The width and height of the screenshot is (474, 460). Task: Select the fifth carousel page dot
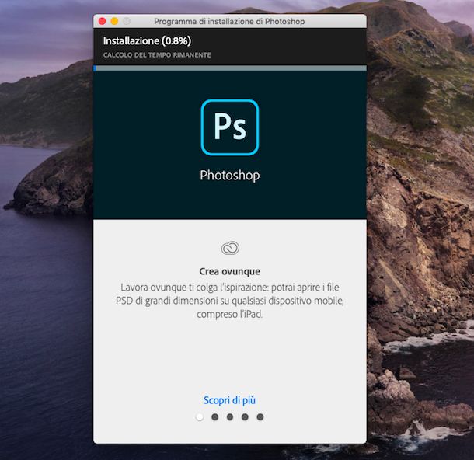tap(260, 417)
